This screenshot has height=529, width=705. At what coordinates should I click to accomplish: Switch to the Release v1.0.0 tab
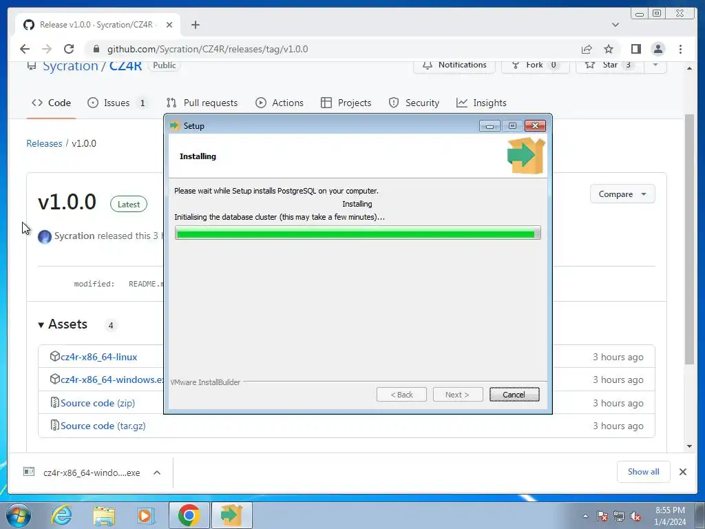coord(96,25)
